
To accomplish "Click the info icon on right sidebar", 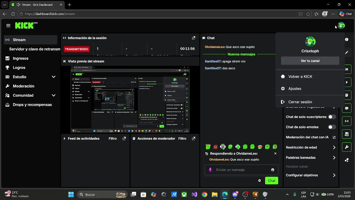I will coord(347,39).
